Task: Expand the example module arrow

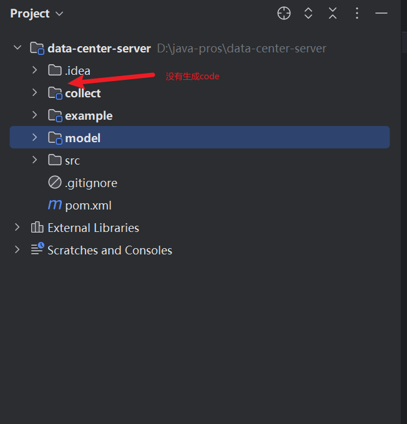Action: point(34,115)
